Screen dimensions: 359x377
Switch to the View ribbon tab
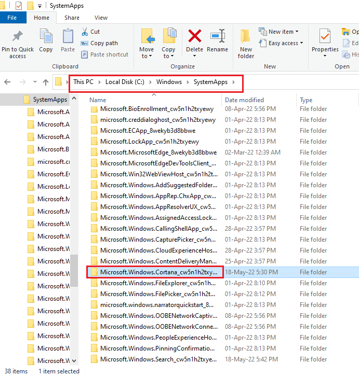click(x=101, y=18)
